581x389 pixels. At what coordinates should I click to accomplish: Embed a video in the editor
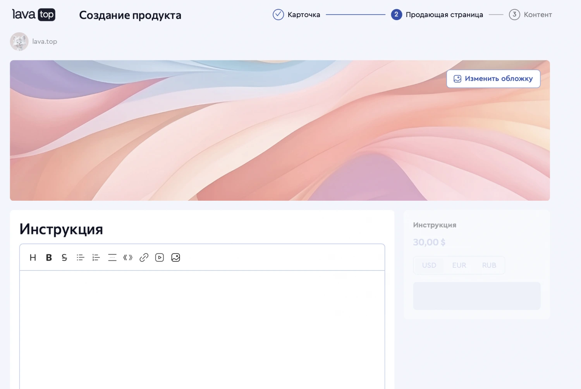tap(160, 258)
